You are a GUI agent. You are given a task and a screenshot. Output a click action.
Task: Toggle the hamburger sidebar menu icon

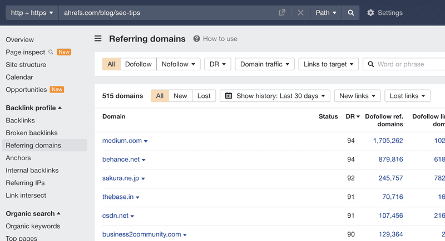(98, 38)
